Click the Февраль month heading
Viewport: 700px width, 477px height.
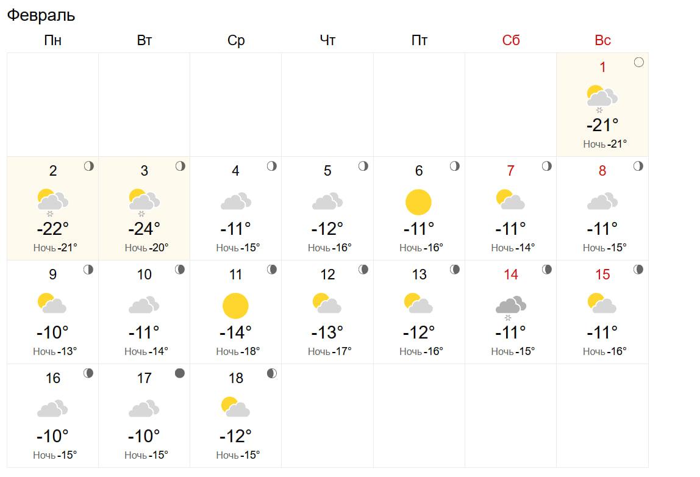tap(41, 15)
